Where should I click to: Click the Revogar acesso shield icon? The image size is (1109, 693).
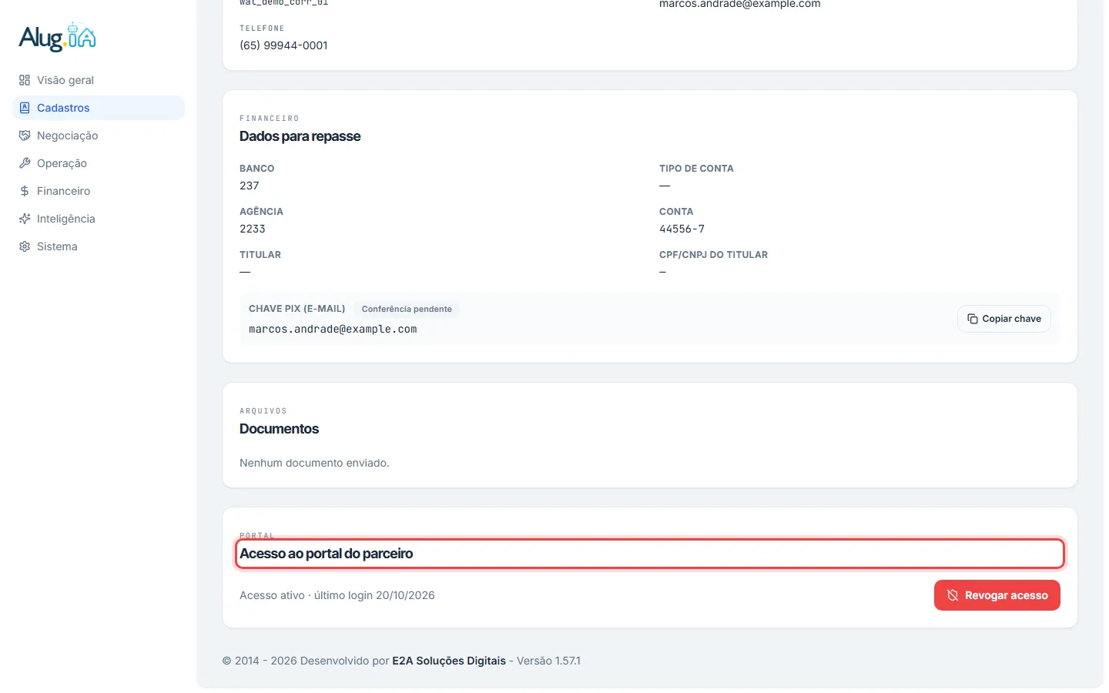tap(953, 595)
